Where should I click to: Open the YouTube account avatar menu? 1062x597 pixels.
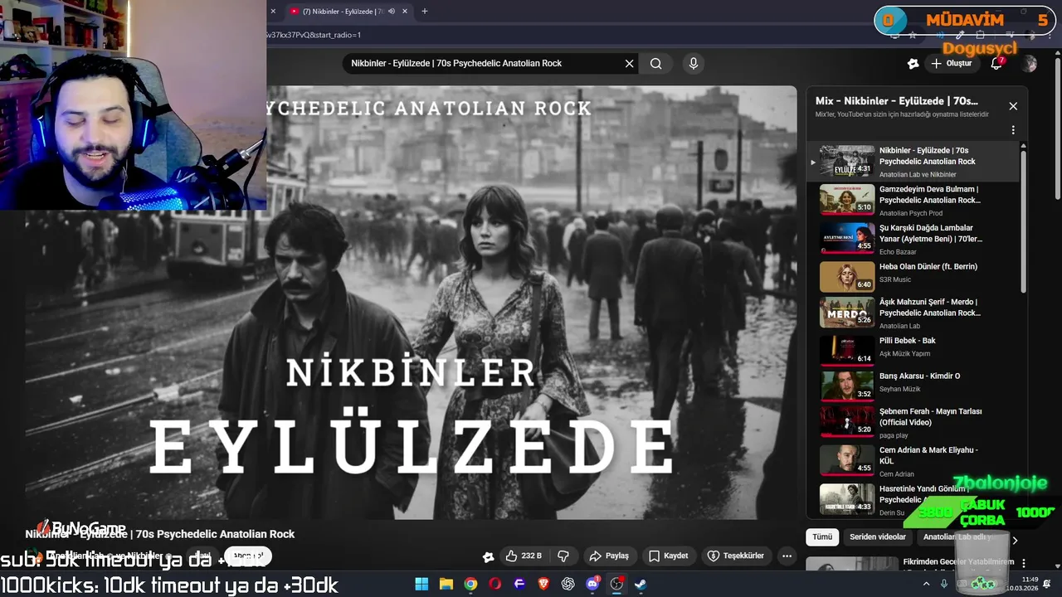pyautogui.click(x=1030, y=64)
